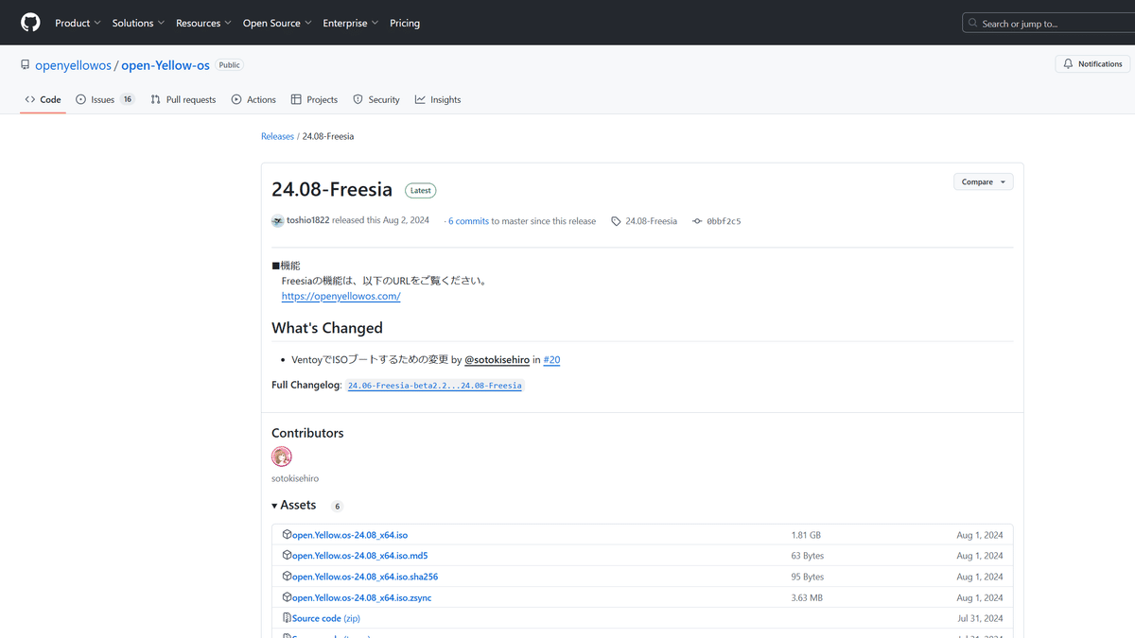
Task: Open the https://openyellowos.com/ link
Action: [340, 296]
